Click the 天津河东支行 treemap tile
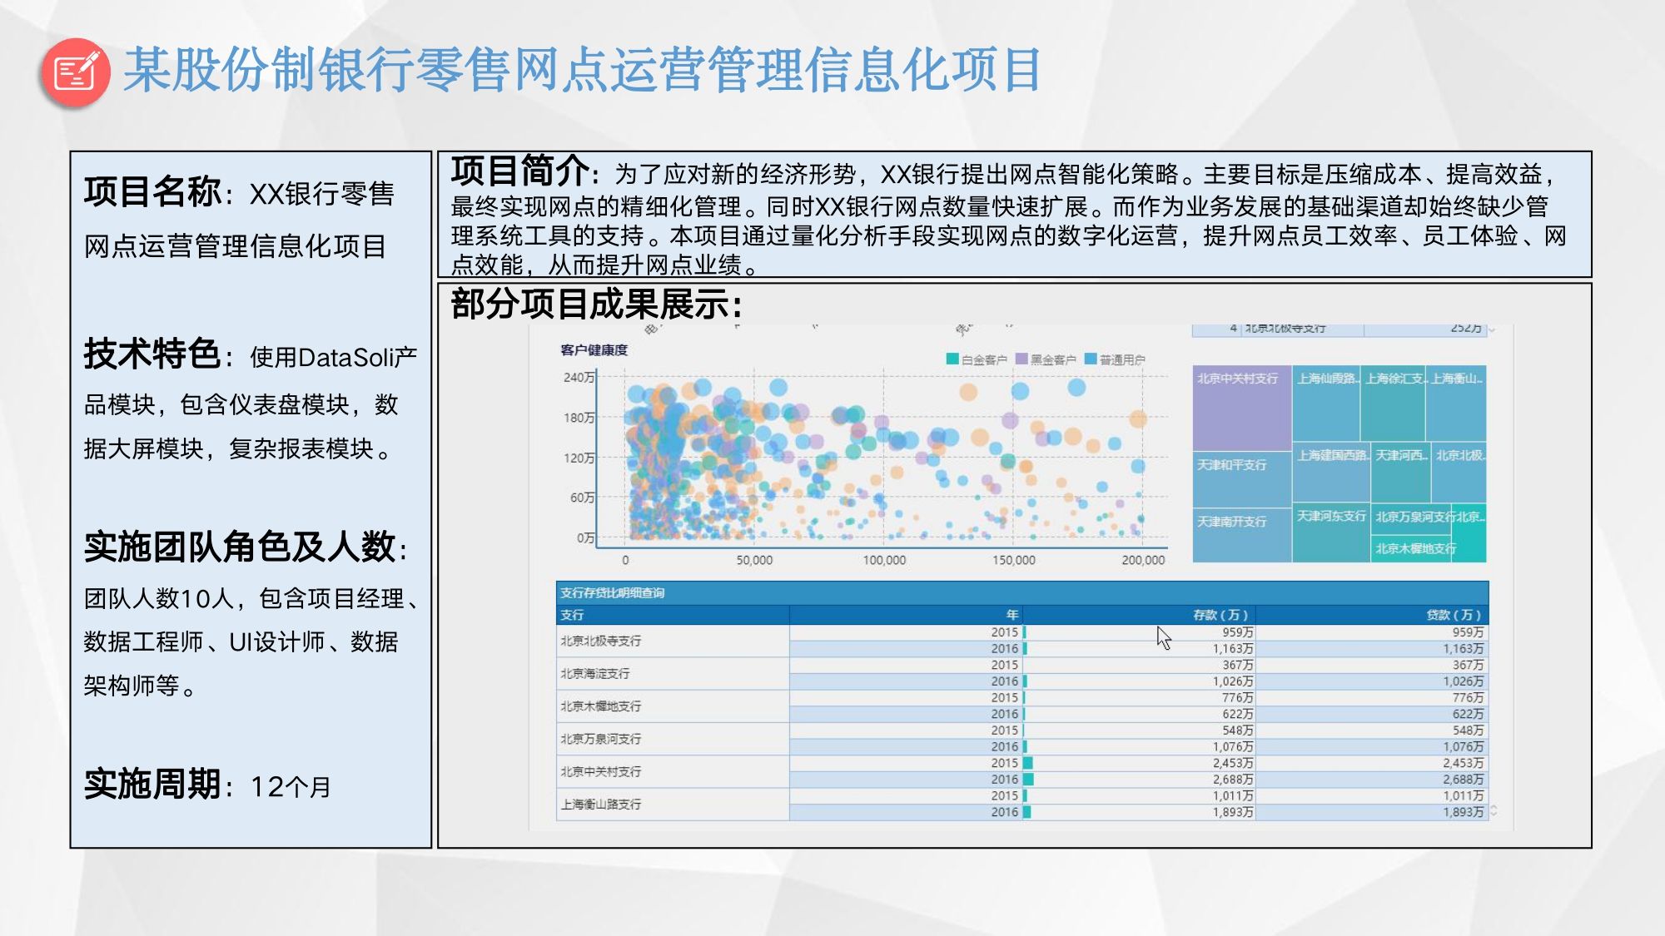Image resolution: width=1665 pixels, height=936 pixels. pyautogui.click(x=1330, y=532)
